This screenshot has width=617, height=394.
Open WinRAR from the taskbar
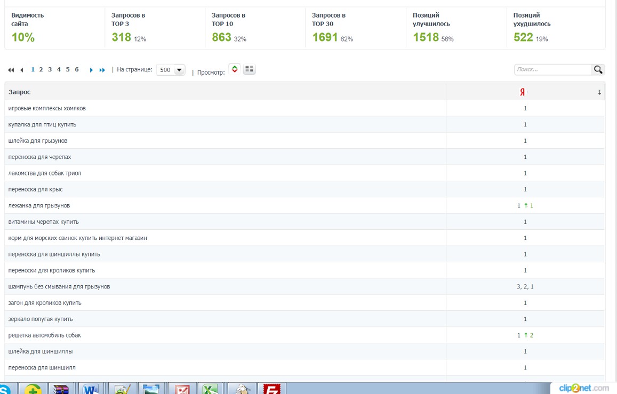point(61,389)
